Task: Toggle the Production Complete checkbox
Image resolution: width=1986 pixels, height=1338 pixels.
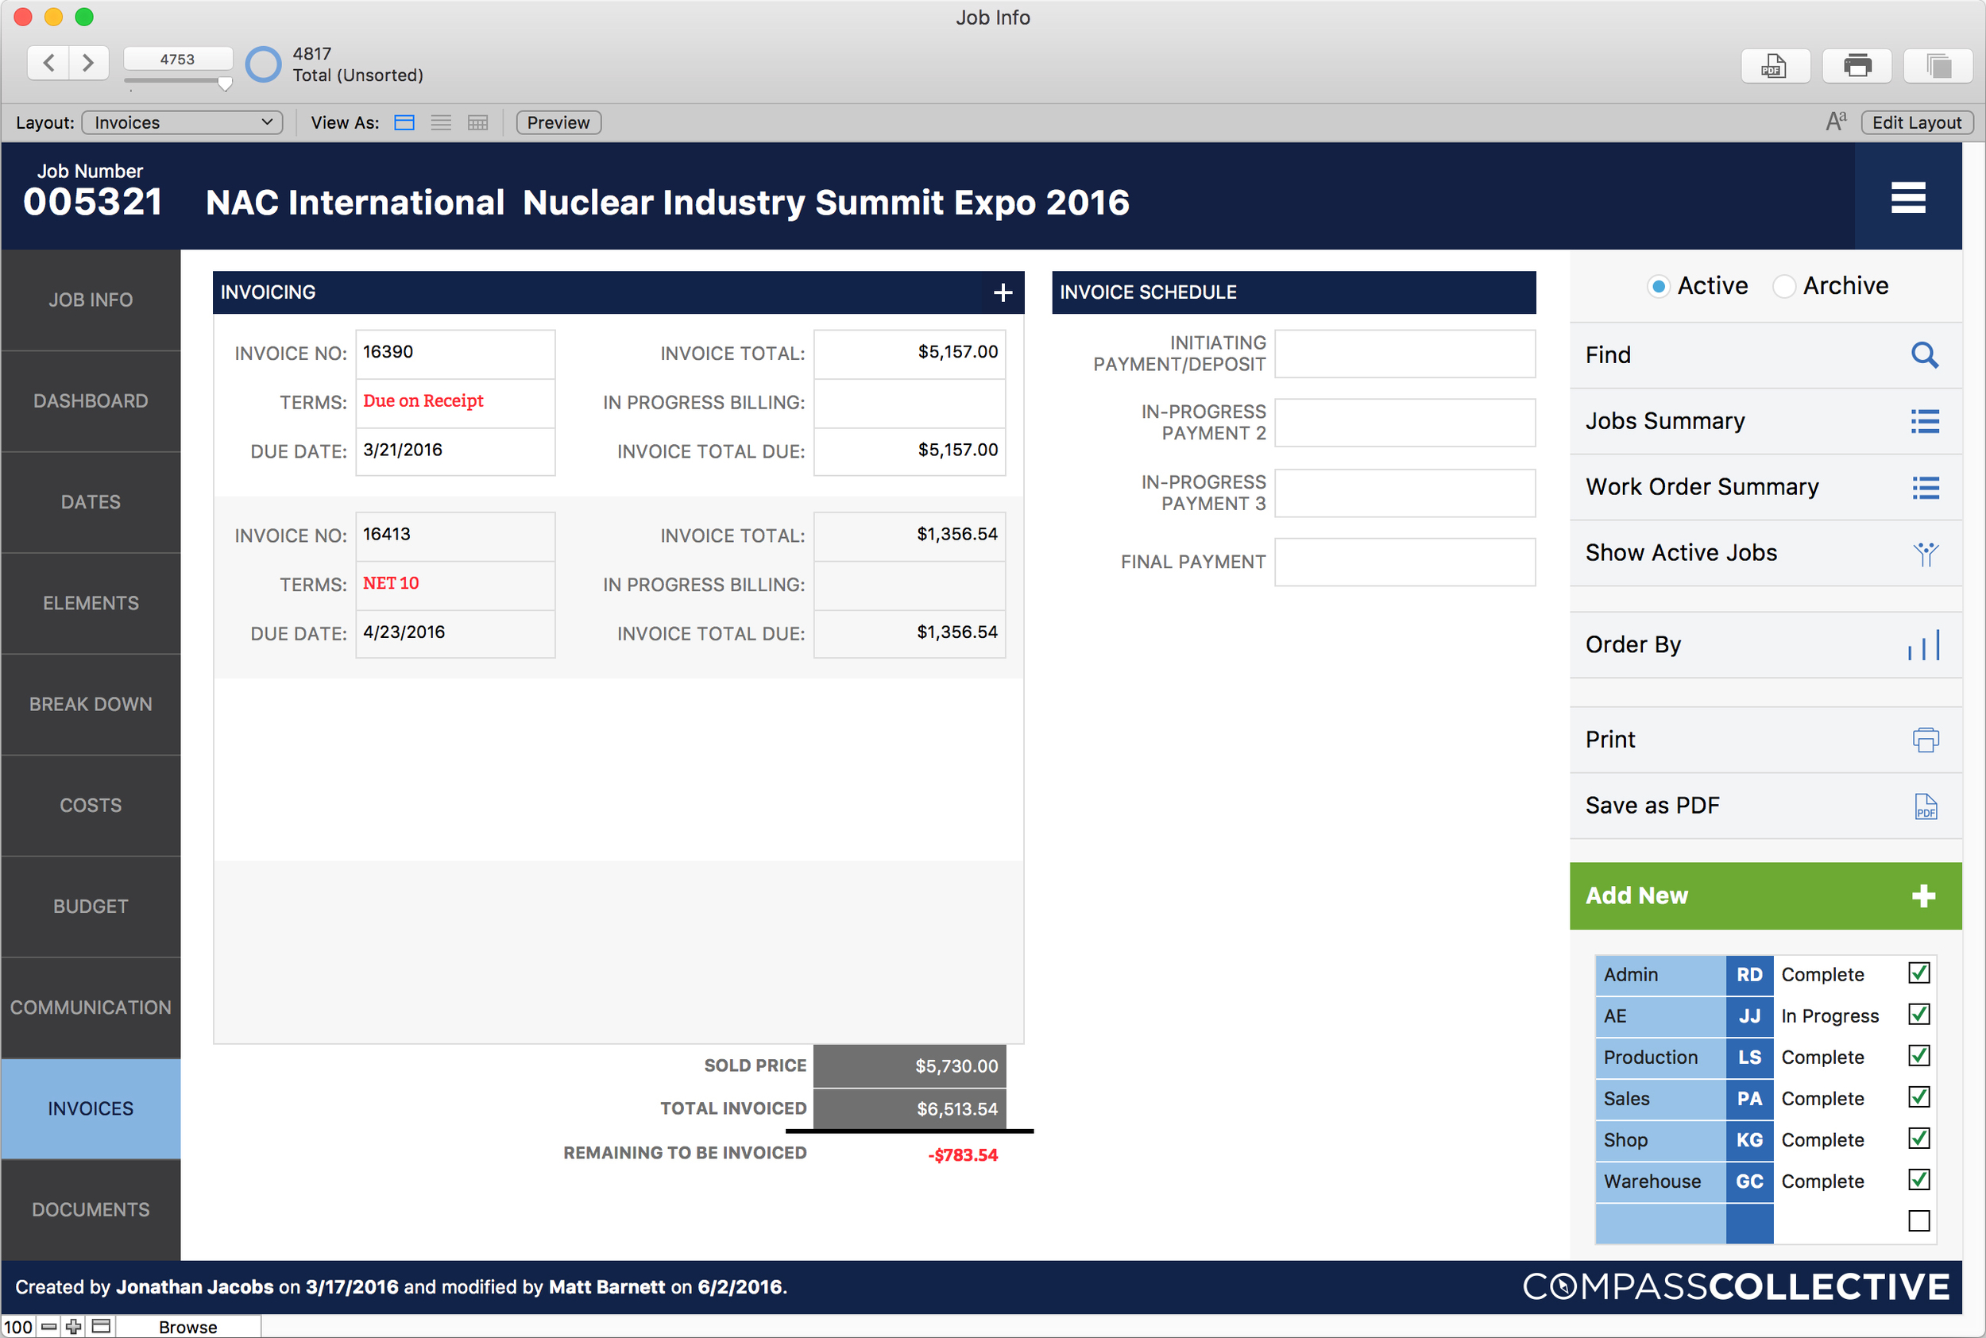Action: pos(1918,1057)
